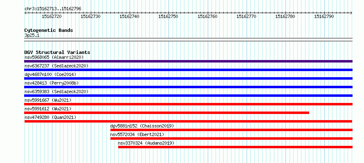
Task: Click the right arrowhead of the ruler
Action: coord(351,13)
